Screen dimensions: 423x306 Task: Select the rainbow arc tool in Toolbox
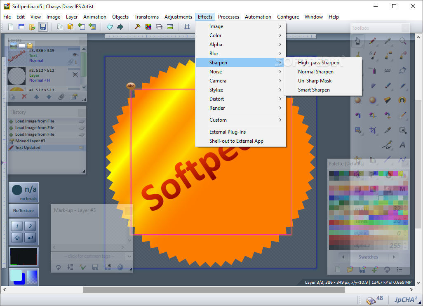[402, 100]
